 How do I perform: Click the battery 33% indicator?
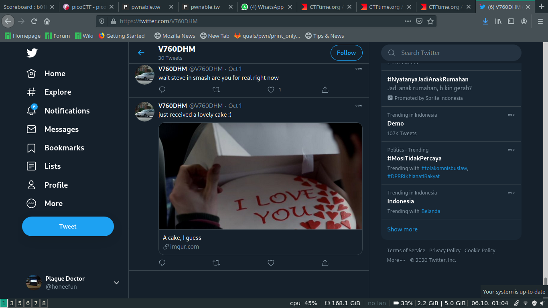[x=403, y=303]
